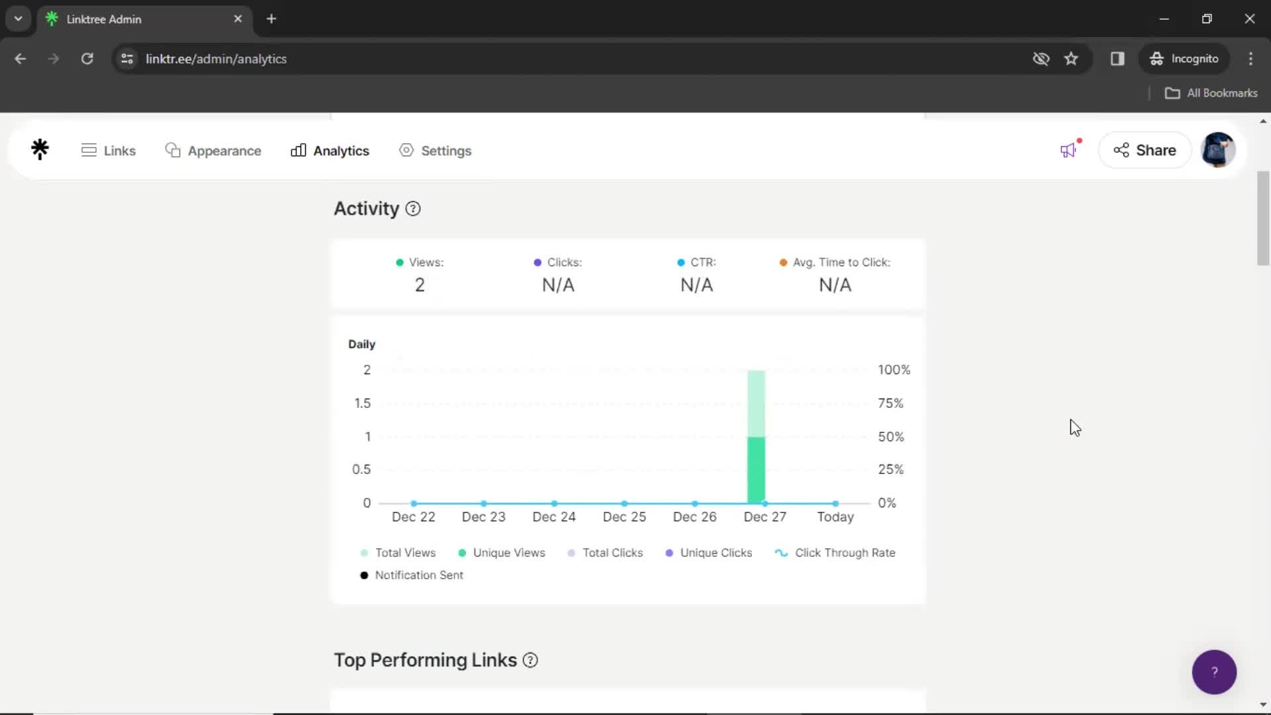The width and height of the screenshot is (1271, 715).
Task: Click the Activity help question mark icon
Action: (x=413, y=208)
